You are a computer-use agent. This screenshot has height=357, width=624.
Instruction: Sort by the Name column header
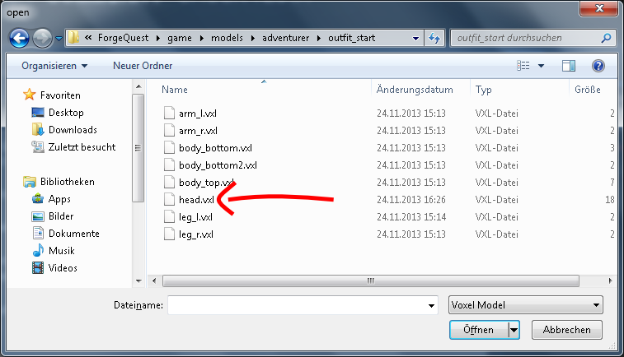point(175,89)
